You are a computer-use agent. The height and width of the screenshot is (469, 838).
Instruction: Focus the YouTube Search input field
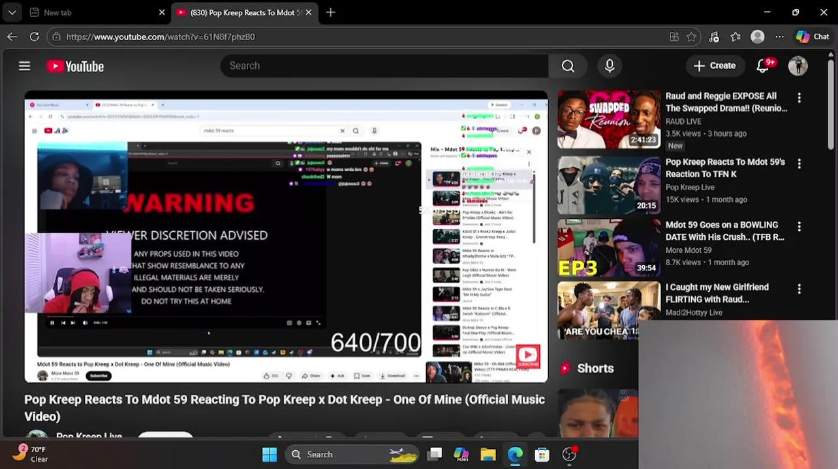click(x=384, y=66)
